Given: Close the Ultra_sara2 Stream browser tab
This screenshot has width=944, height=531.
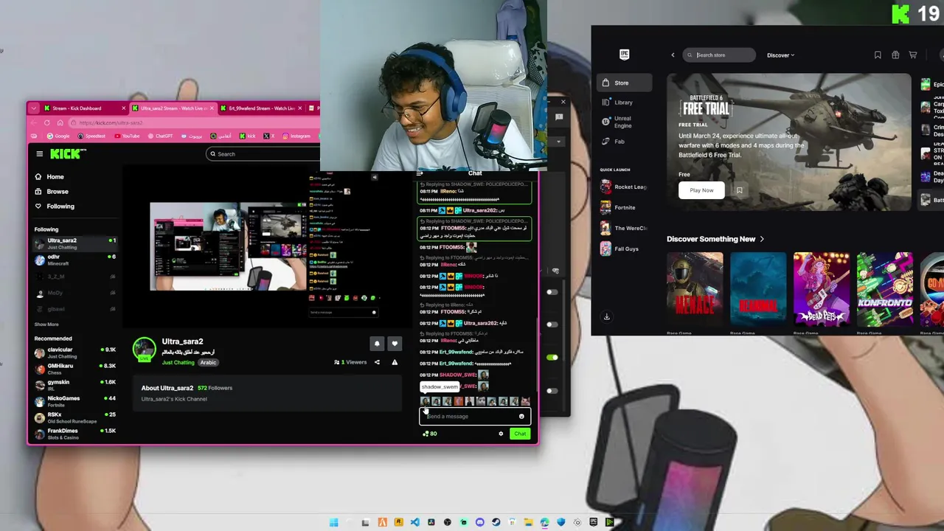Looking at the screenshot, I should tap(212, 108).
